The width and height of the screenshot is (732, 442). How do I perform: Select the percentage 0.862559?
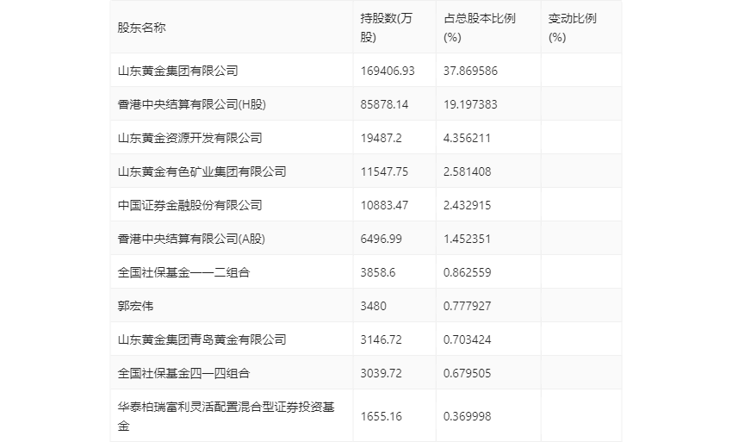point(468,272)
